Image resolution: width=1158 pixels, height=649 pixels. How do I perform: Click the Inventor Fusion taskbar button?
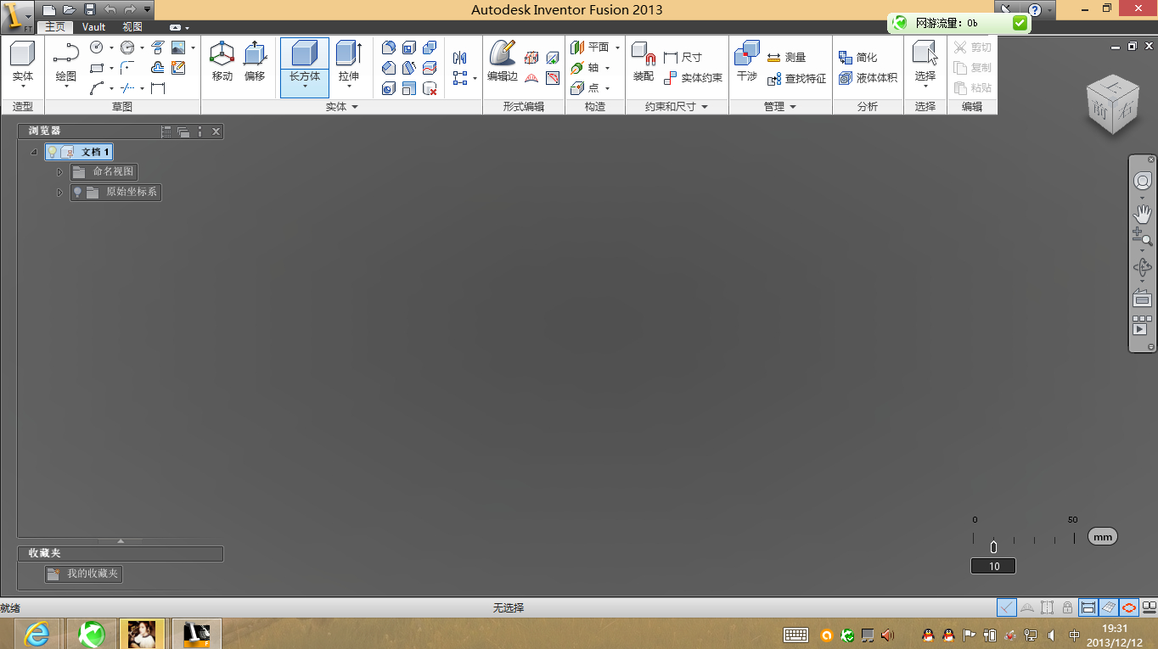[x=197, y=634]
